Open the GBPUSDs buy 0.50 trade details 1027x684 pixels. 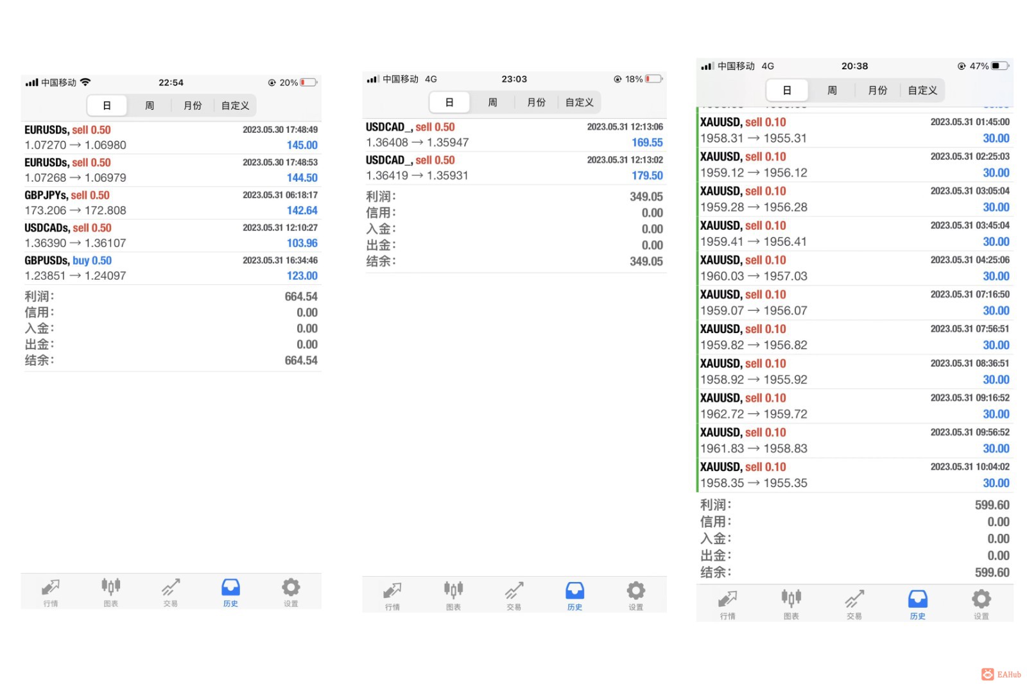pyautogui.click(x=170, y=268)
